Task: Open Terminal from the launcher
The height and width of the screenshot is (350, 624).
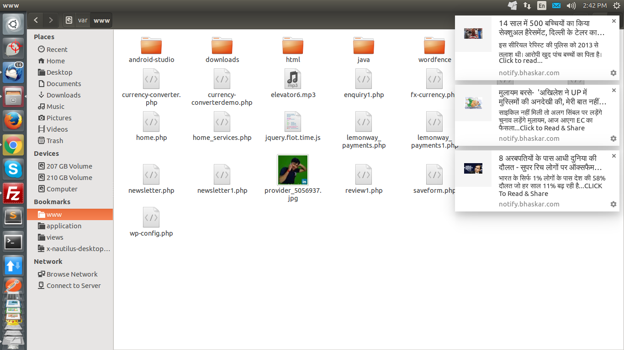Action: click(13, 242)
